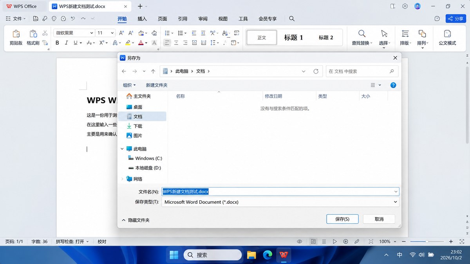Switch to the Page ribbon tab
470x264 pixels.
tap(163, 18)
